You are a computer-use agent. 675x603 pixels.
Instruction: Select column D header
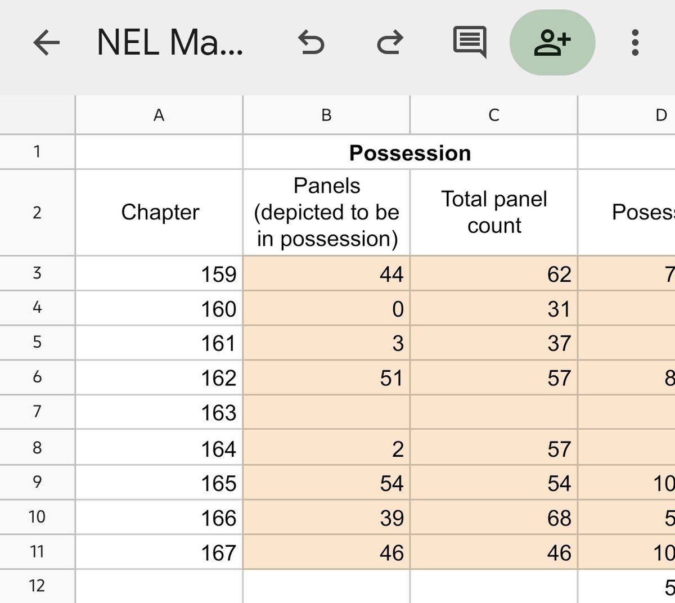(627, 115)
